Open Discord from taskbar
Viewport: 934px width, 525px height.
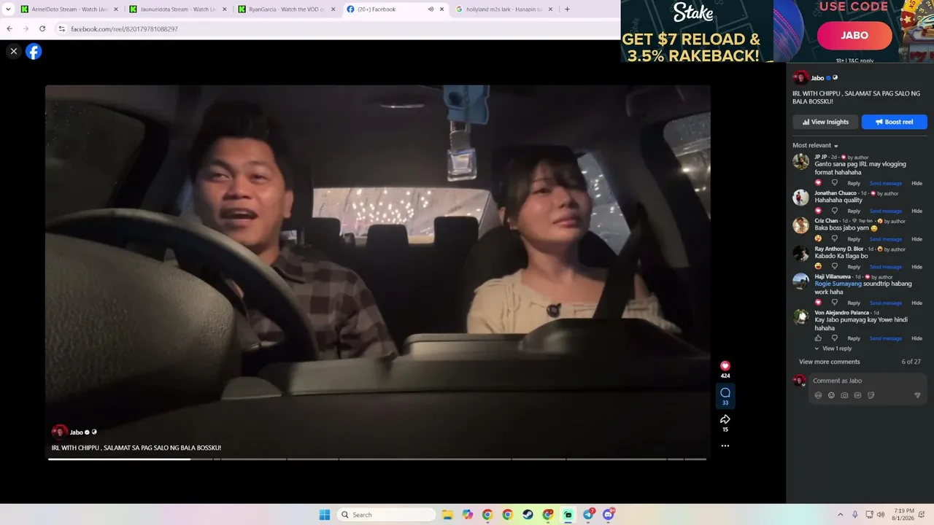(x=609, y=515)
